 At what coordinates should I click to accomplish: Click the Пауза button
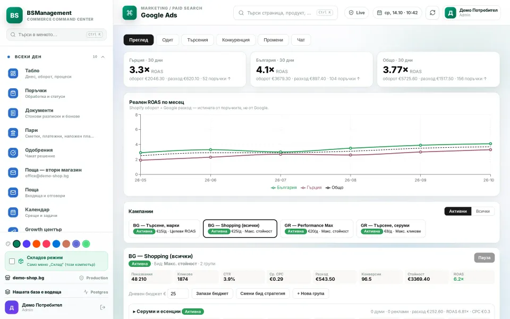point(484,257)
